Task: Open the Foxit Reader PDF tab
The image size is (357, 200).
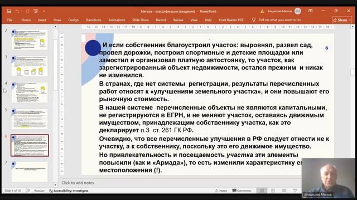Action: [231, 20]
